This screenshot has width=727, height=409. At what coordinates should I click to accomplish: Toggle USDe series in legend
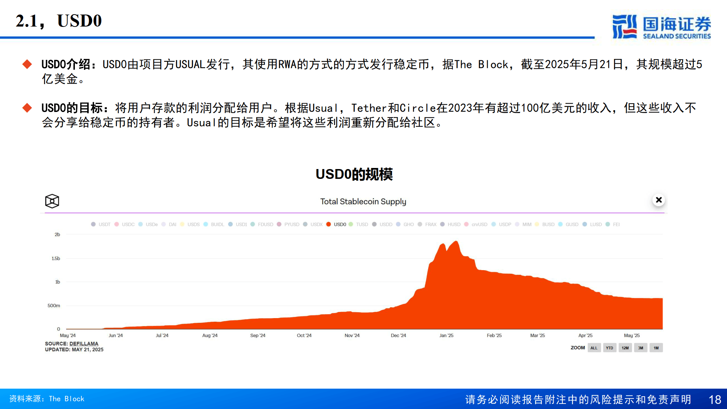[x=148, y=224]
